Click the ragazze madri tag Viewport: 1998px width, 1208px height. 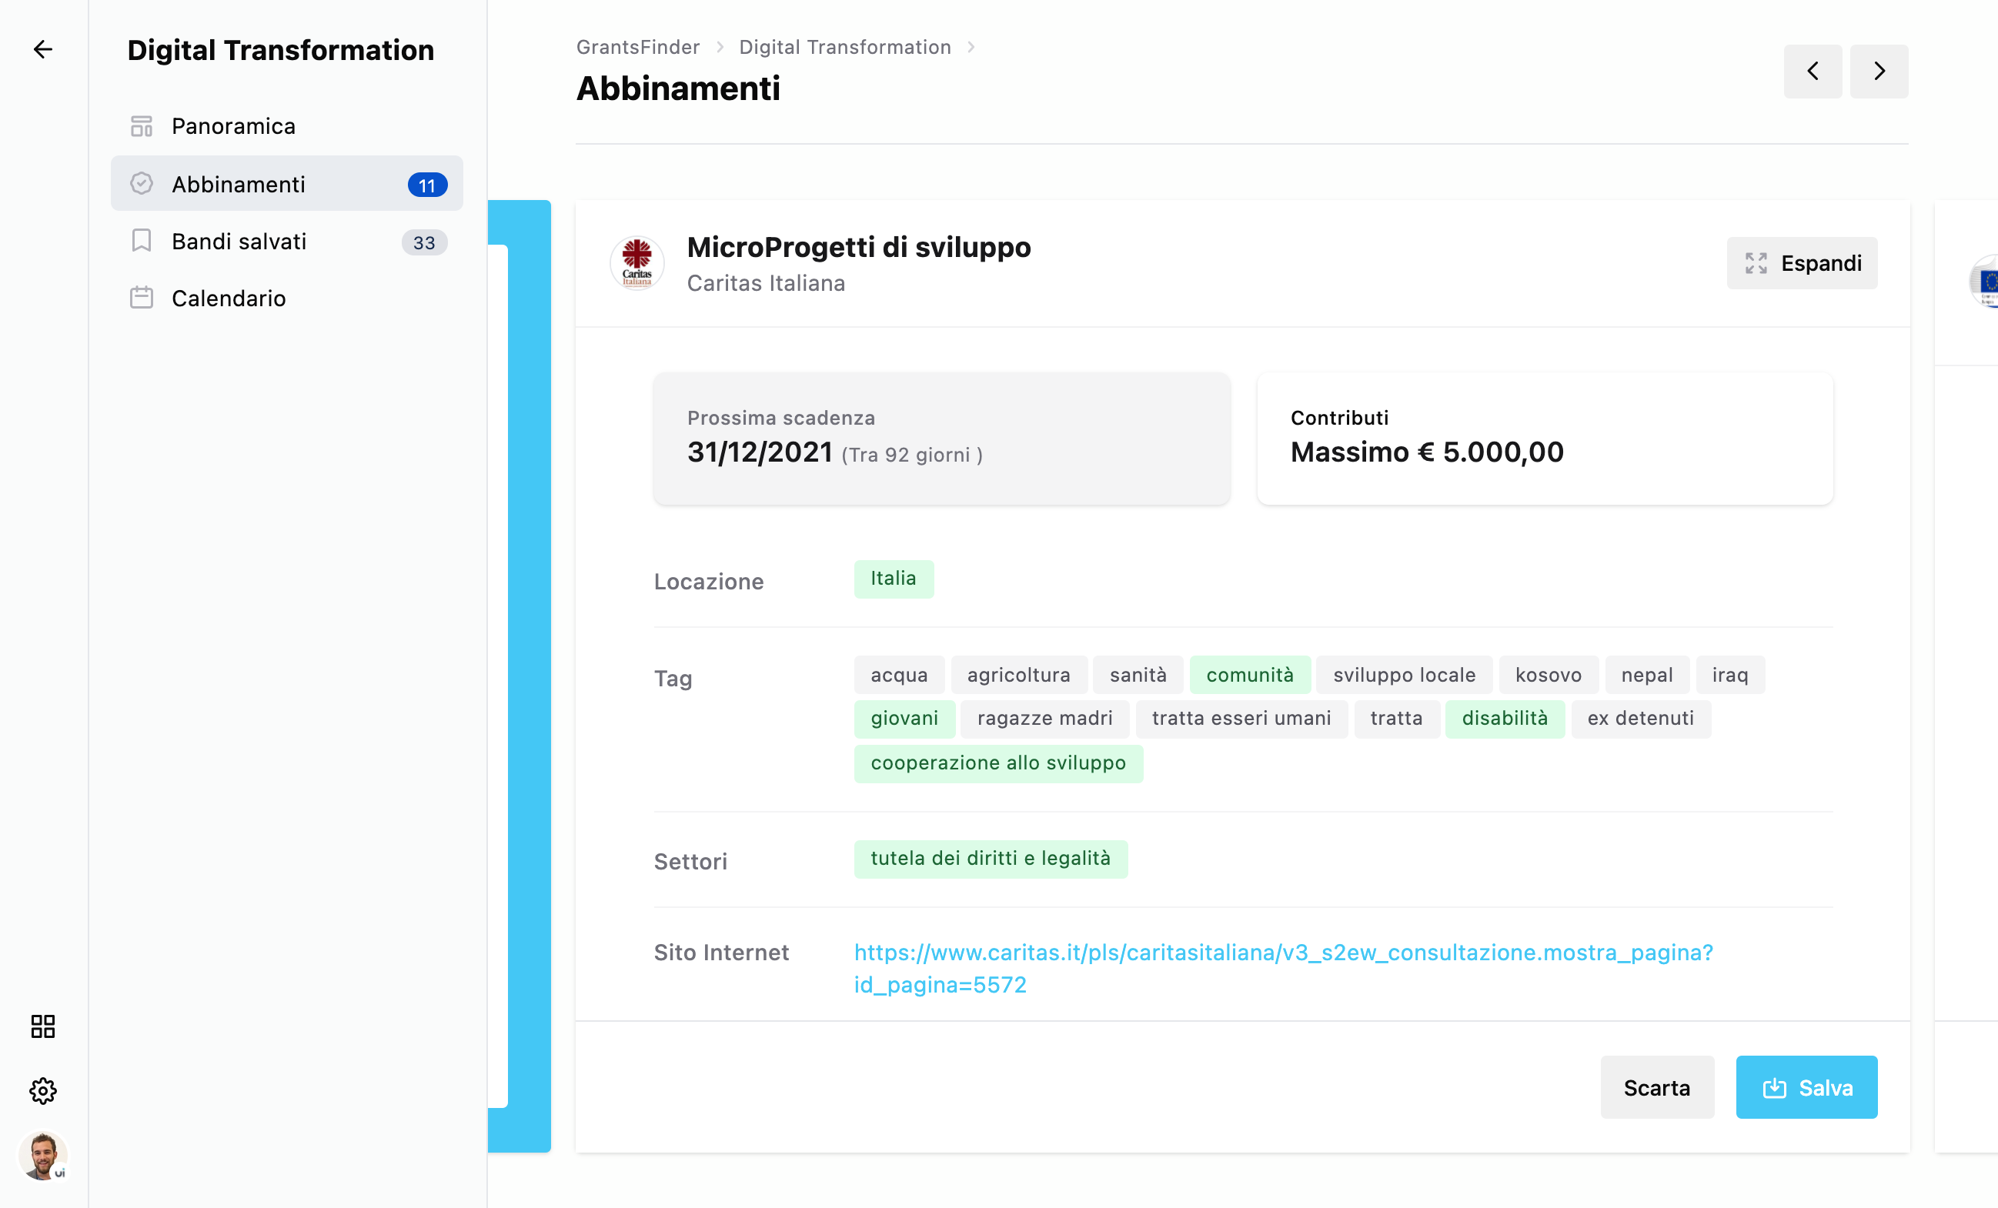(x=1045, y=719)
